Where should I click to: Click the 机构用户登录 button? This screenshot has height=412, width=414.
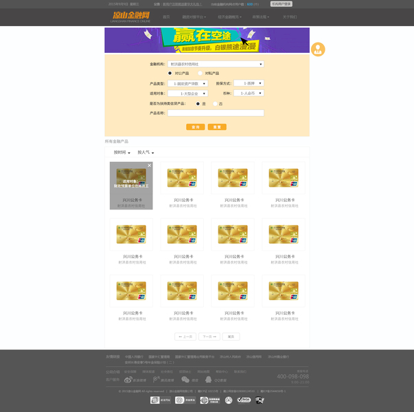click(x=281, y=4)
